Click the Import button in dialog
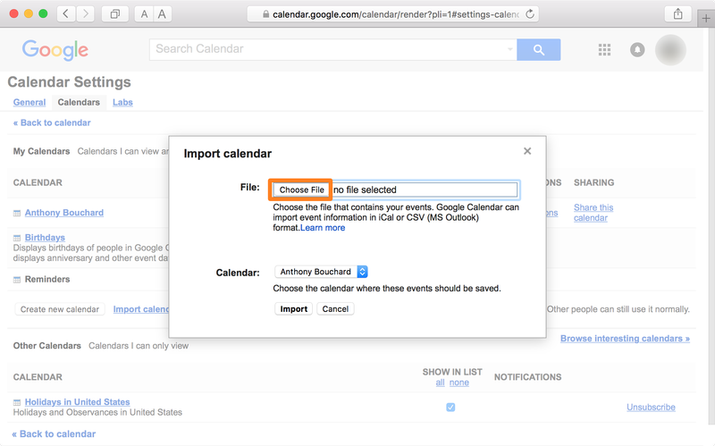Image resolution: width=715 pixels, height=446 pixels. 294,308
